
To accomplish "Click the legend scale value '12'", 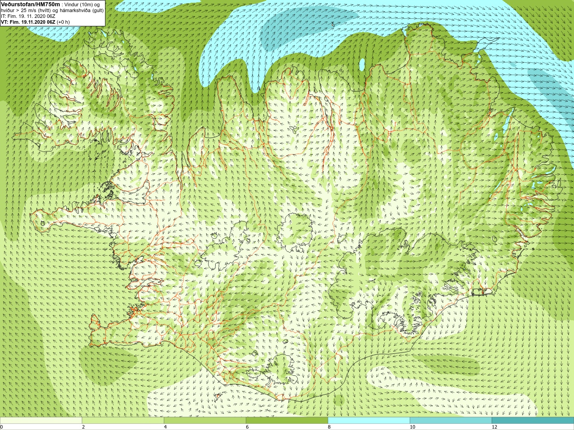I will [x=495, y=427].
